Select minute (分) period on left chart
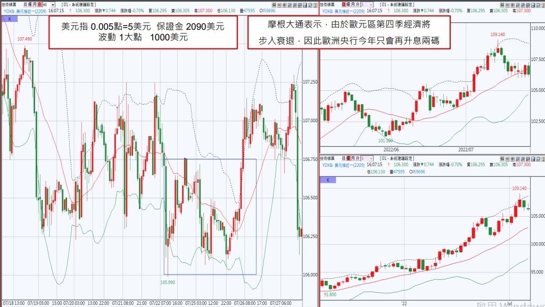 39,4
